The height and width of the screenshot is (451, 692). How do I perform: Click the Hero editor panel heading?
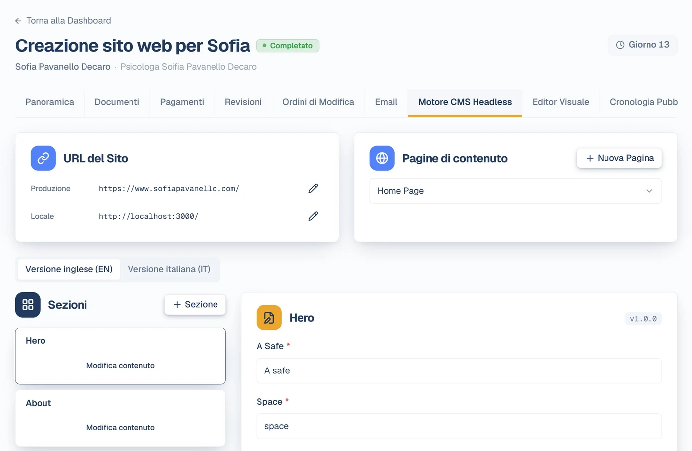click(x=302, y=318)
